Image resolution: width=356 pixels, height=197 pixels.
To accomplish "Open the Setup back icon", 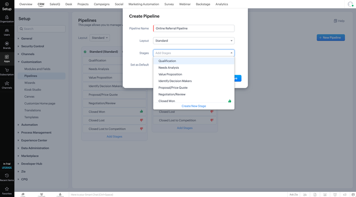I will click(7, 4).
